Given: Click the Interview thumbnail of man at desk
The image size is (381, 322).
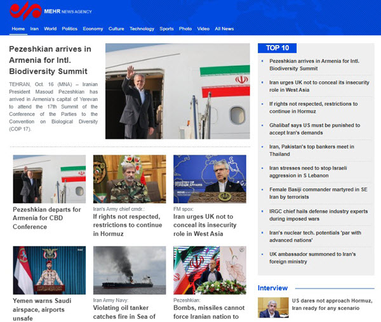Looking at the screenshot, I should 273,307.
